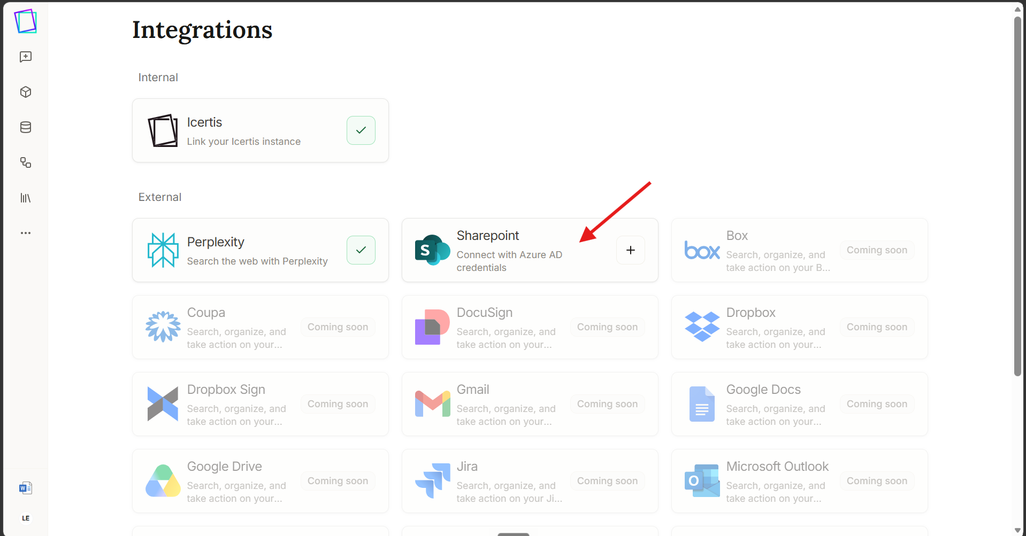Viewport: 1026px width, 536px height.
Task: Click the Coupa logo icon
Action: pos(163,327)
